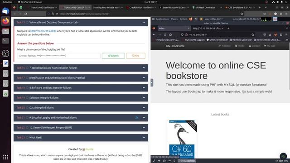Bookmark 10.10.219.243 page with star icon

(253, 34)
